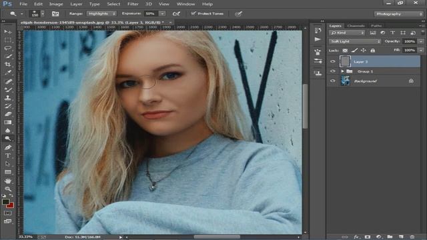The width and height of the screenshot is (427, 240).
Task: Hide the Background layer eye icon
Action: click(x=332, y=81)
